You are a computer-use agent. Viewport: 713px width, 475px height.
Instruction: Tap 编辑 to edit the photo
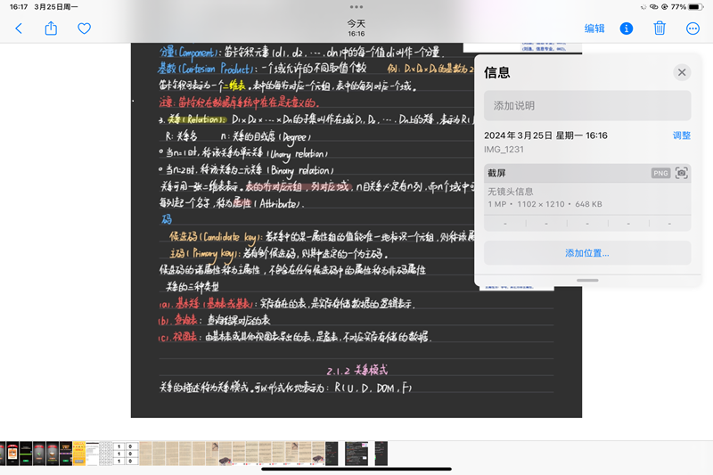[x=594, y=29]
